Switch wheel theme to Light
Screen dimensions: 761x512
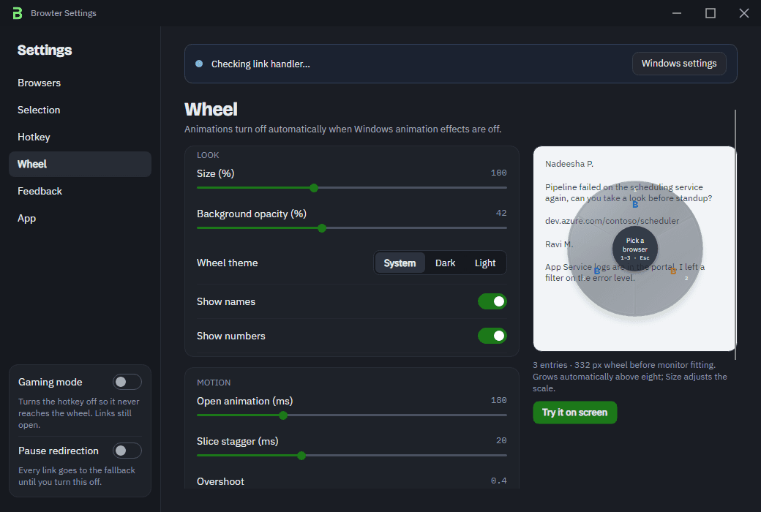tap(485, 263)
